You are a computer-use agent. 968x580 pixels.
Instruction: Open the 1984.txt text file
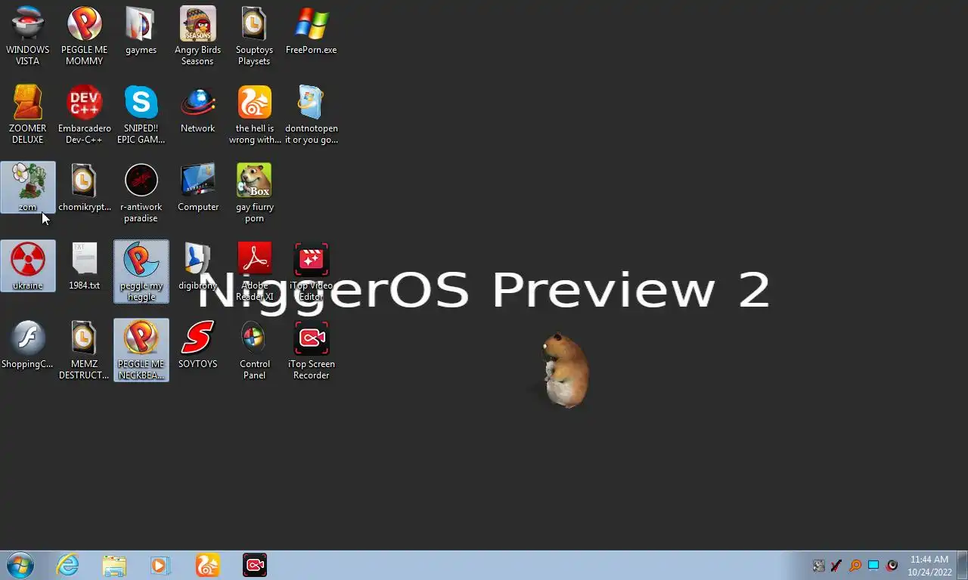pos(85,266)
